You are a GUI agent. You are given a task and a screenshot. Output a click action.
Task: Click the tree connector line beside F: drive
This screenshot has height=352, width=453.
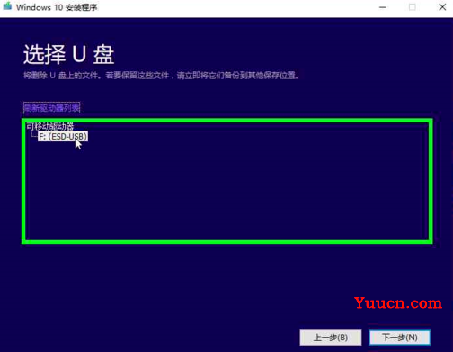click(34, 135)
